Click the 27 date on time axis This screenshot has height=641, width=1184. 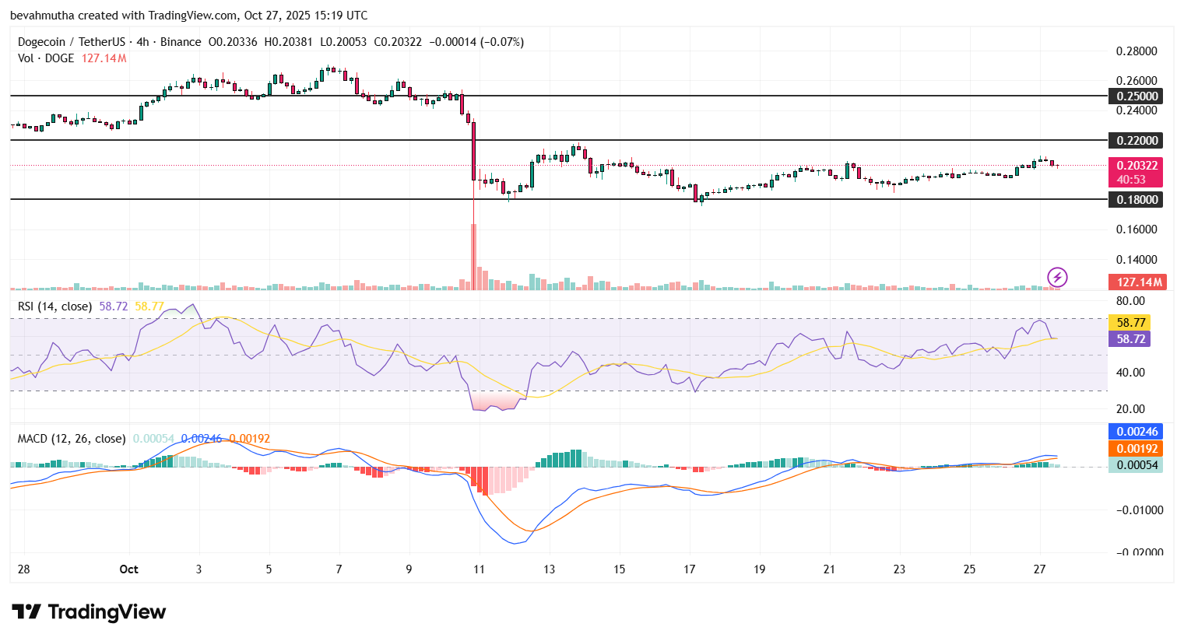point(1039,569)
